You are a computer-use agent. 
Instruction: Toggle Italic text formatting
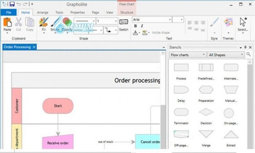coord(142,26)
